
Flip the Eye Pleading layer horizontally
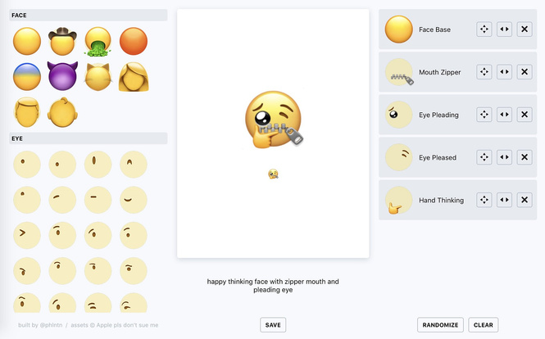pos(504,115)
